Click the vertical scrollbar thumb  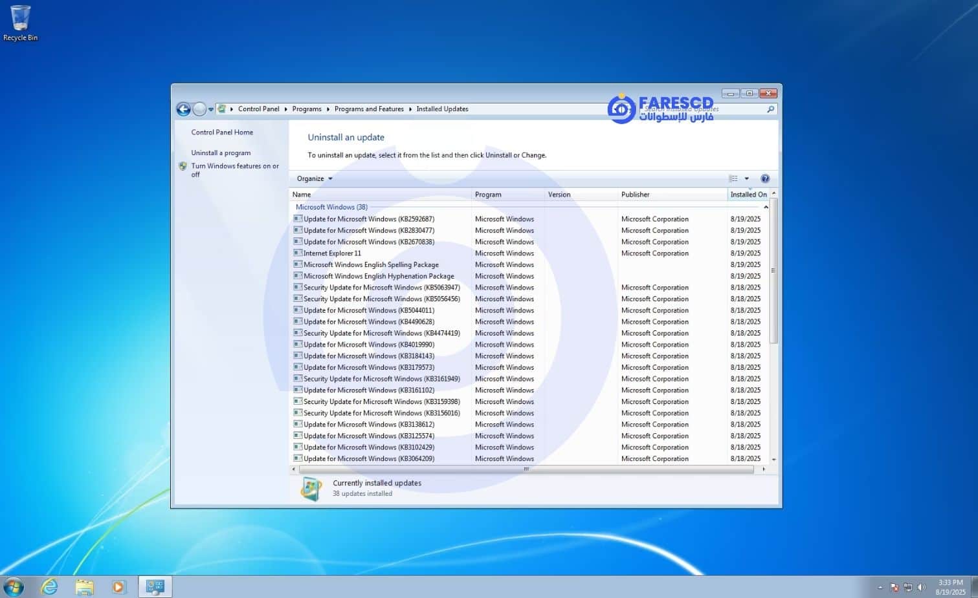point(773,271)
